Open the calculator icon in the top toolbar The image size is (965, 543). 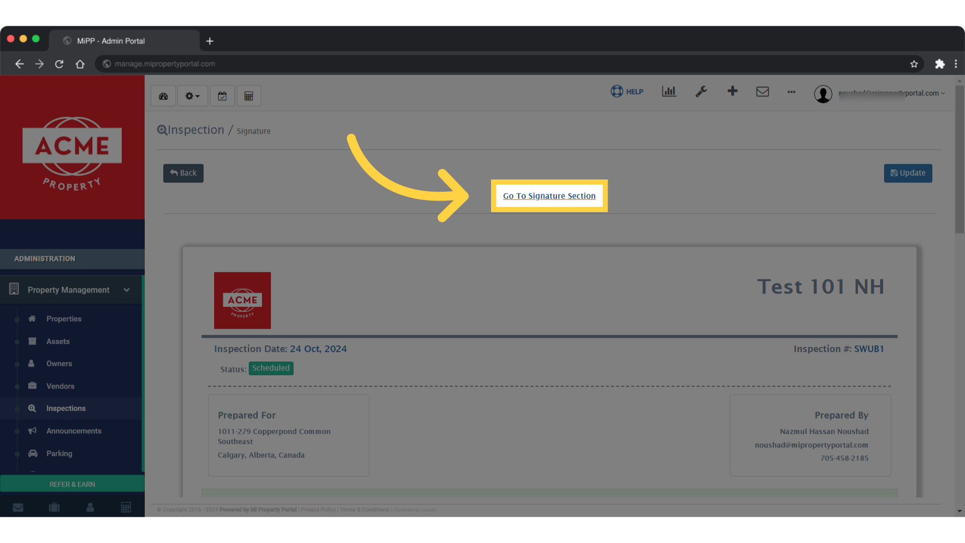[x=249, y=96]
